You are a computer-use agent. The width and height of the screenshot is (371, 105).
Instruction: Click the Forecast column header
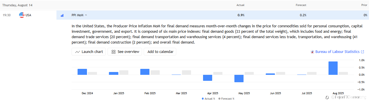click(301, 5)
